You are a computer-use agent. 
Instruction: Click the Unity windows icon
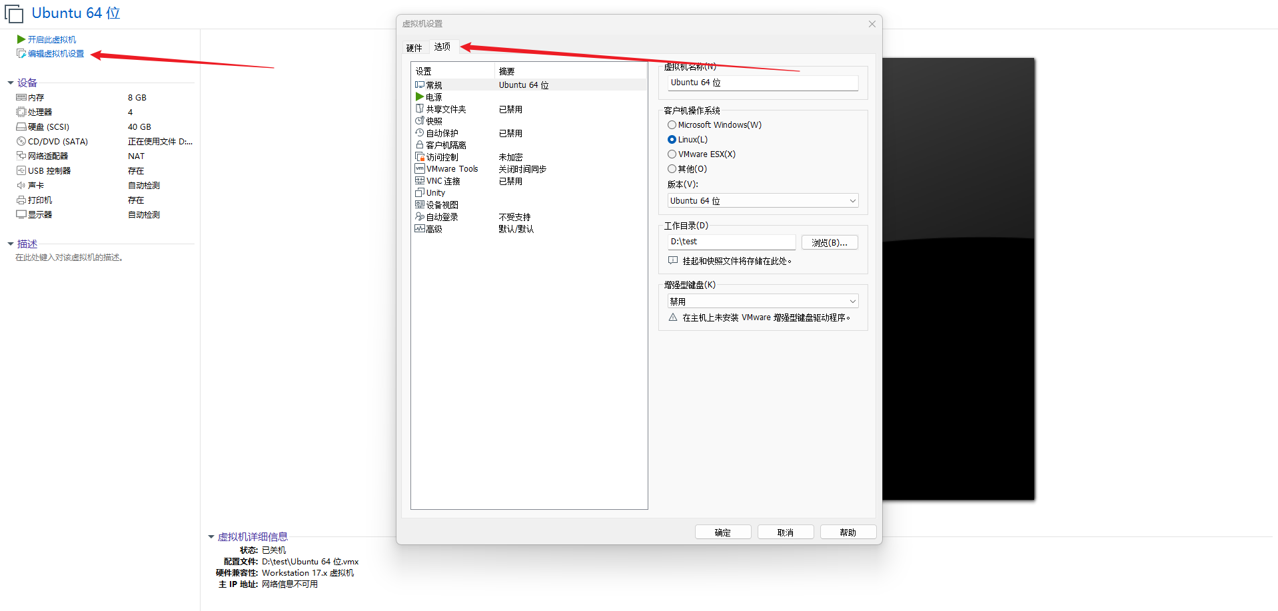point(420,192)
